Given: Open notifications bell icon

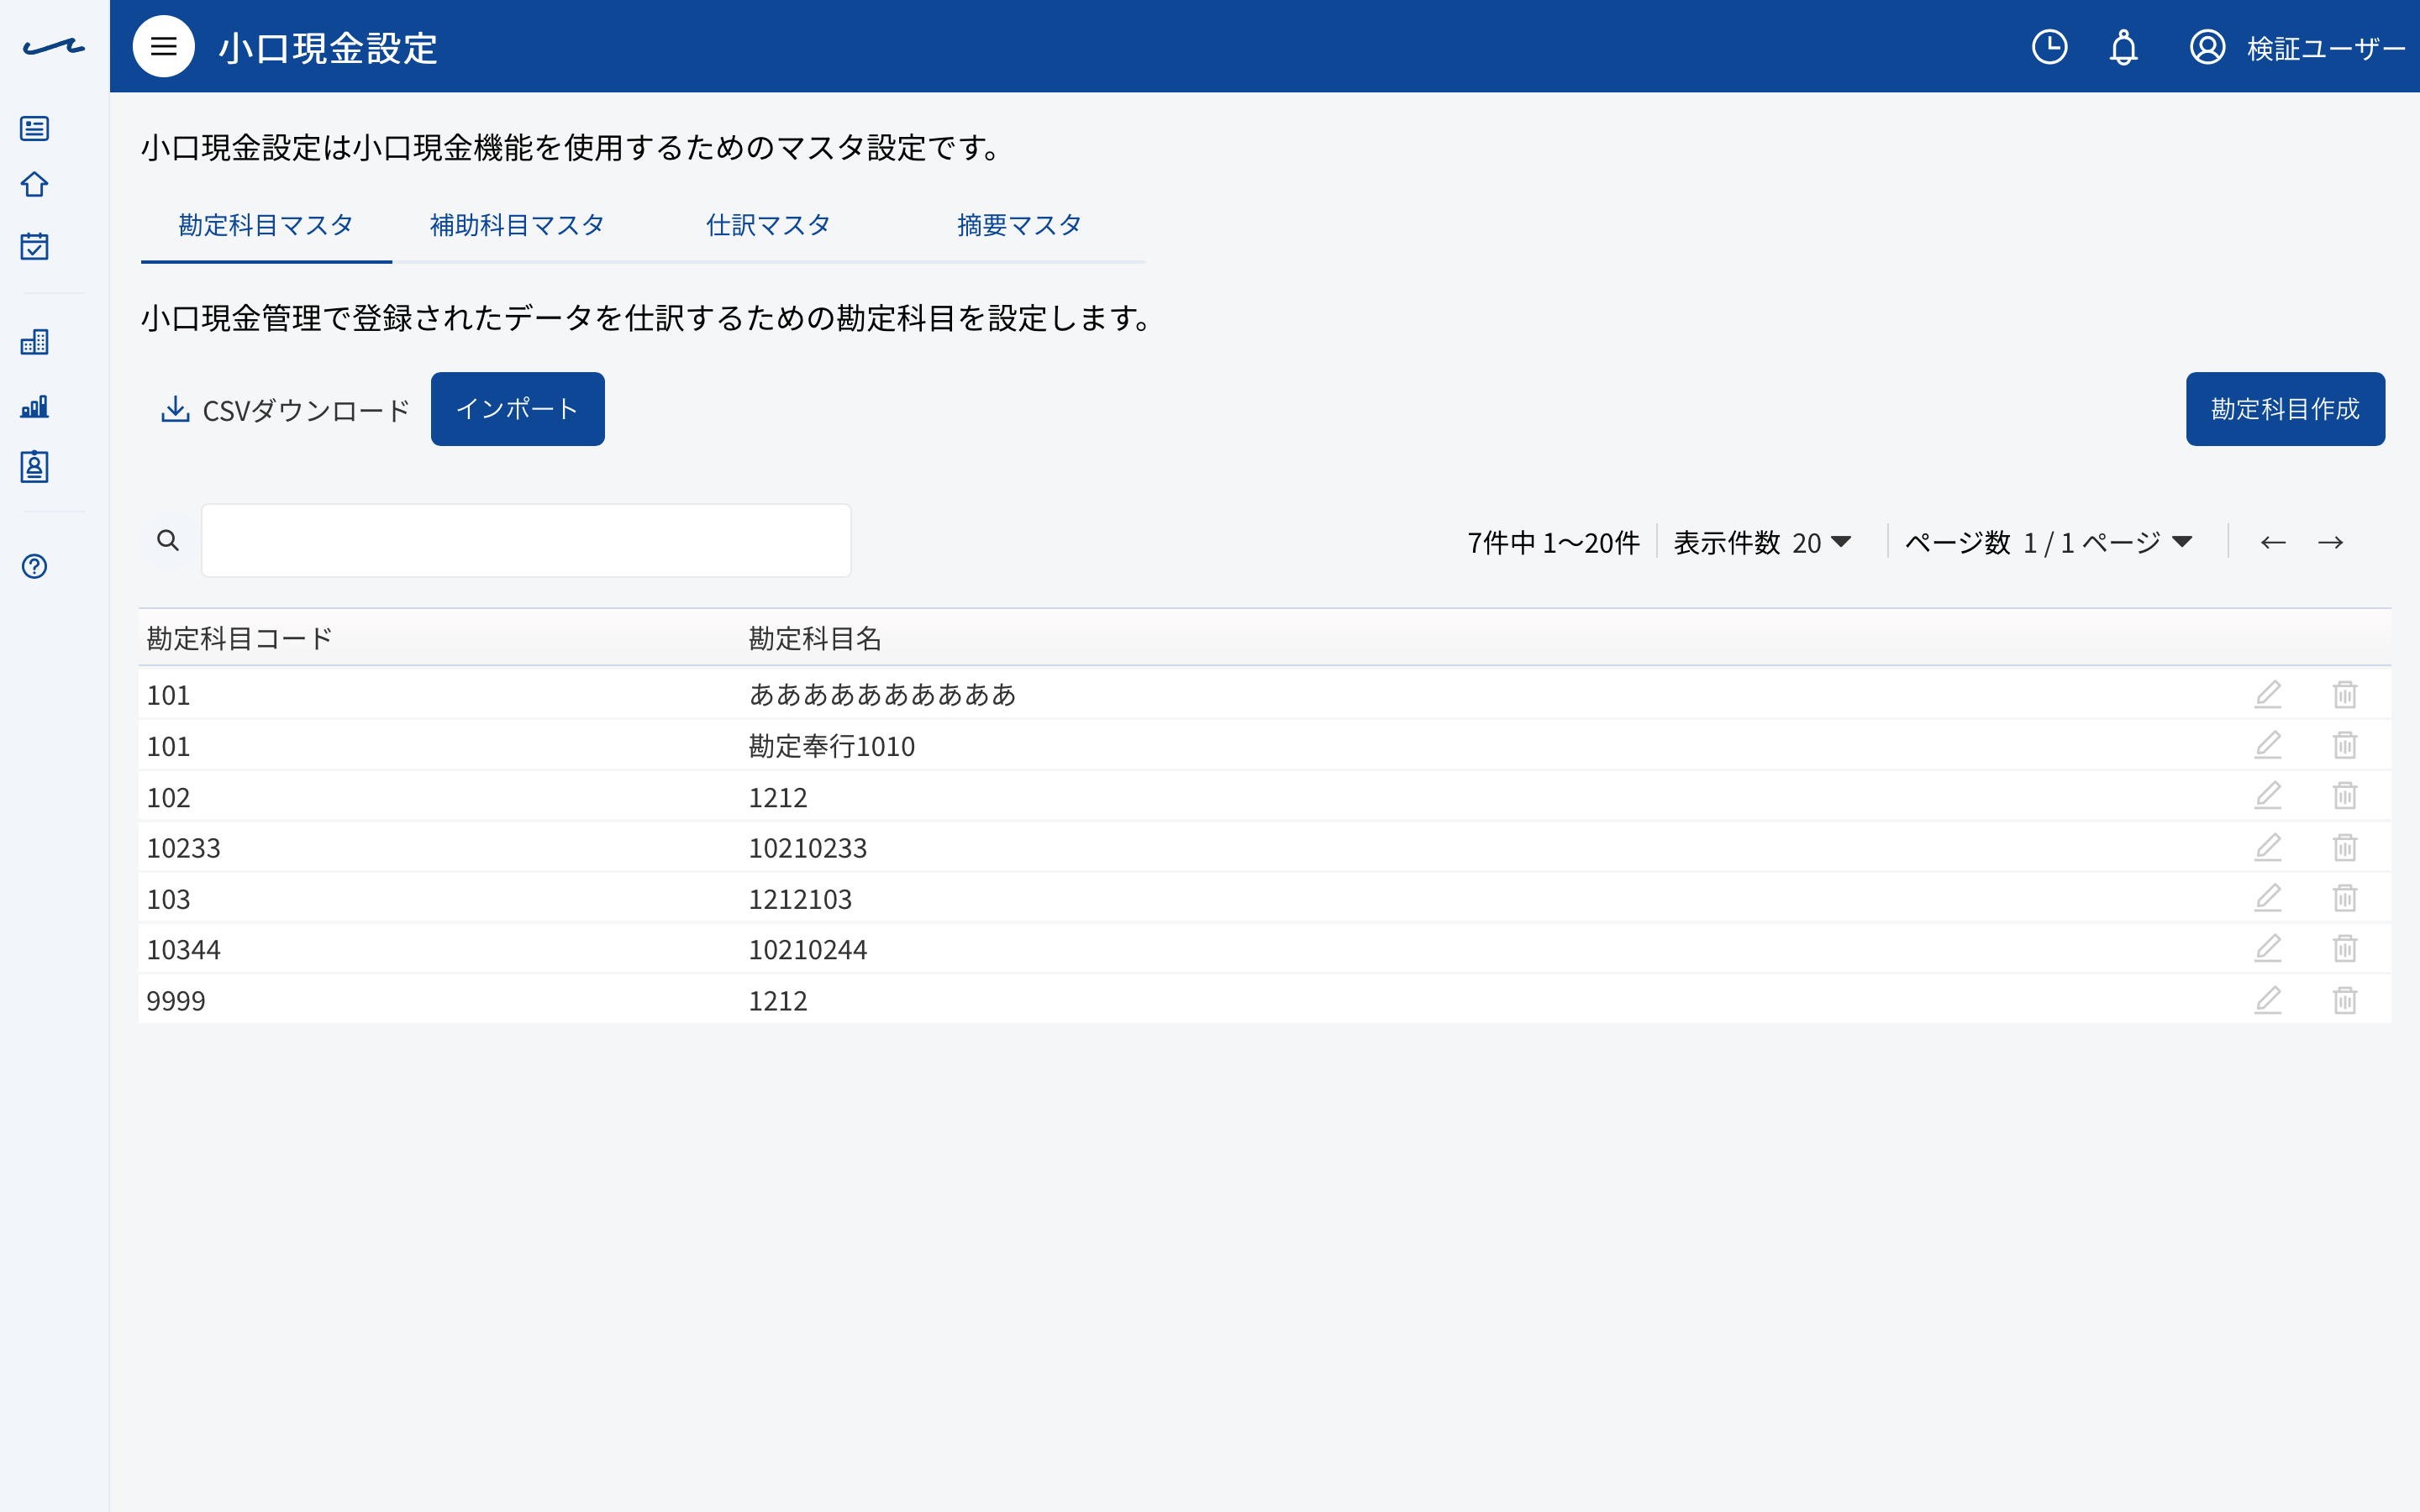Looking at the screenshot, I should (2123, 47).
